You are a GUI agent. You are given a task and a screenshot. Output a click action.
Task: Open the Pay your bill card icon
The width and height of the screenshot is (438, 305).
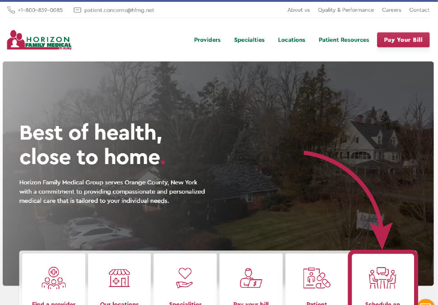click(x=251, y=278)
